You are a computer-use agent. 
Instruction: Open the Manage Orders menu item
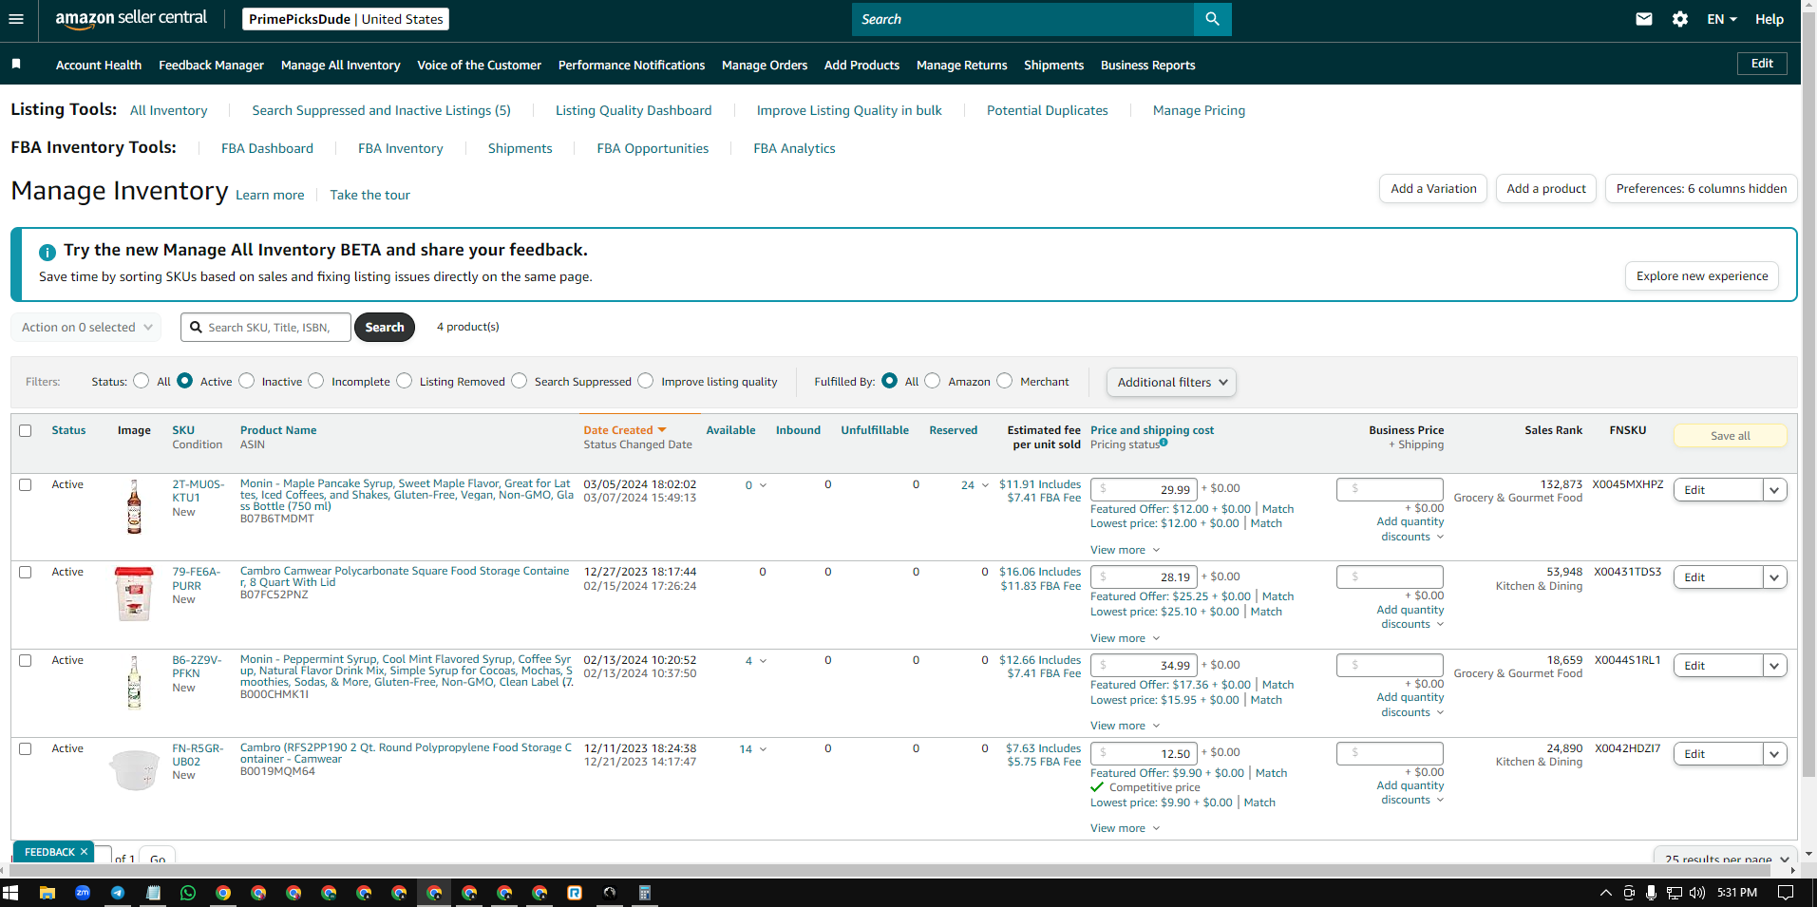click(765, 65)
